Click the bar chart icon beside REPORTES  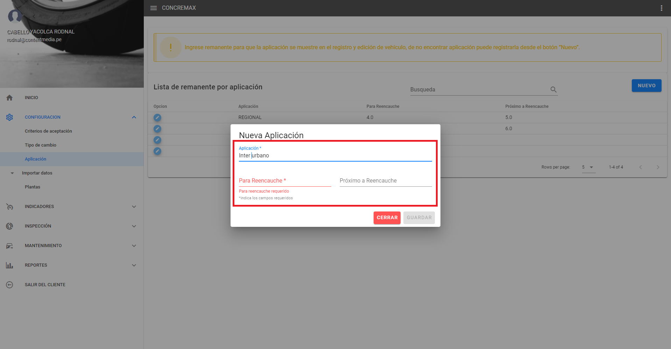point(9,265)
